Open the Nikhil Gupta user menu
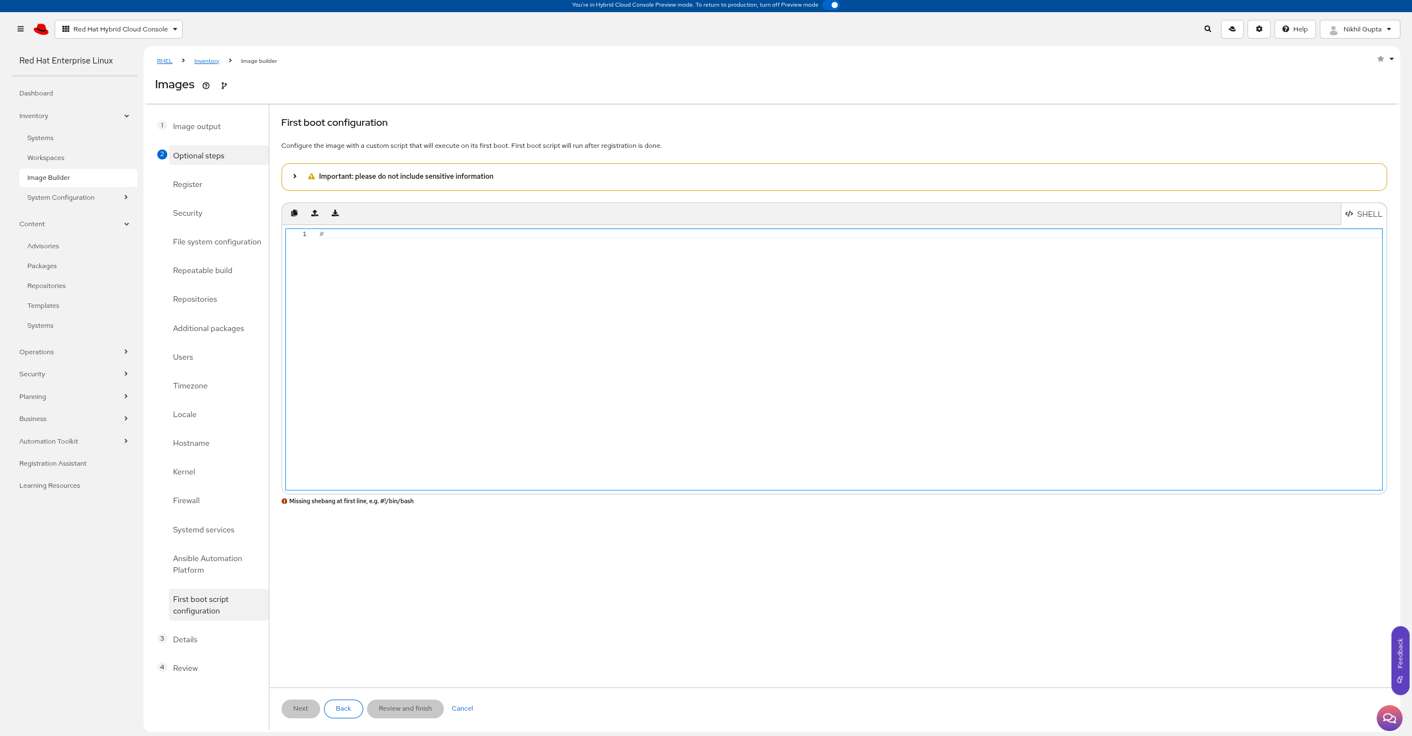 [1360, 29]
